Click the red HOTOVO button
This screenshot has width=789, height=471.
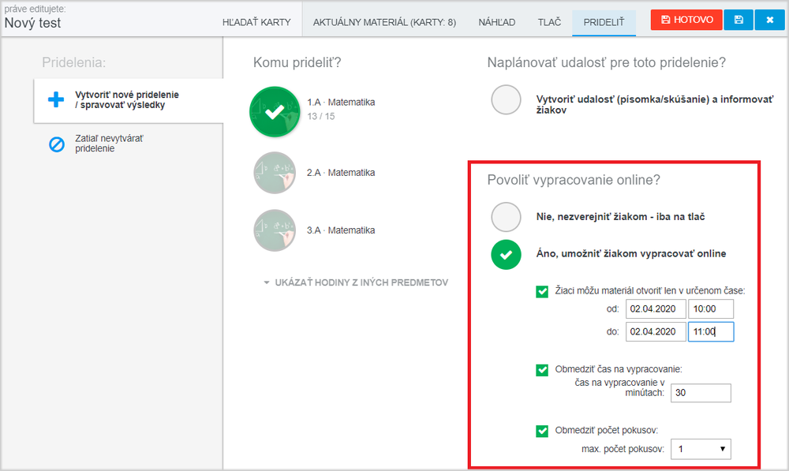(x=686, y=21)
